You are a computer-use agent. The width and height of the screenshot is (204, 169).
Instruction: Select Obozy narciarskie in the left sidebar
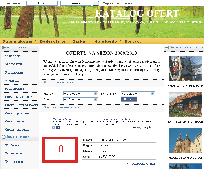18,97
